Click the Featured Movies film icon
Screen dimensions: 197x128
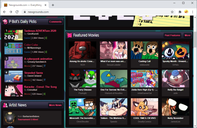pyautogui.click(x=70, y=35)
